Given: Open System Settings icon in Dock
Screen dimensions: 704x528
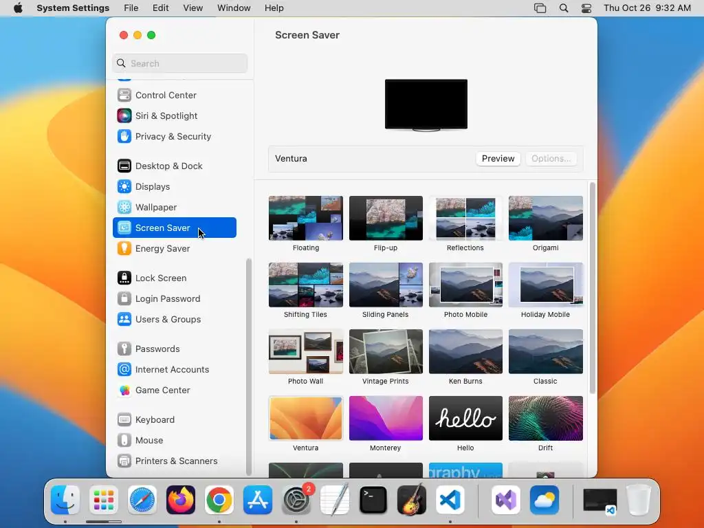Looking at the screenshot, I should click(296, 500).
